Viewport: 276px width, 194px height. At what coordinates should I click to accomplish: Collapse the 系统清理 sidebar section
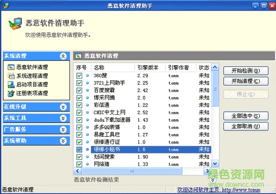click(x=63, y=56)
